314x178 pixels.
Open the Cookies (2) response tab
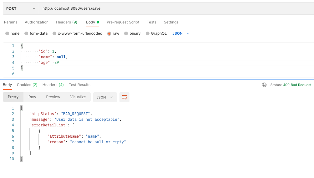coord(27,85)
